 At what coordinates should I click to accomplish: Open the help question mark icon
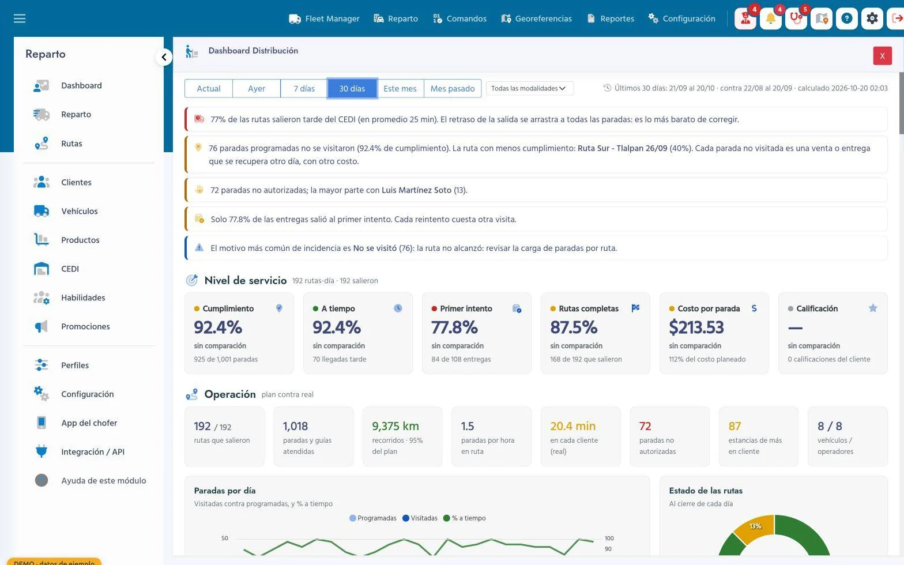847,18
